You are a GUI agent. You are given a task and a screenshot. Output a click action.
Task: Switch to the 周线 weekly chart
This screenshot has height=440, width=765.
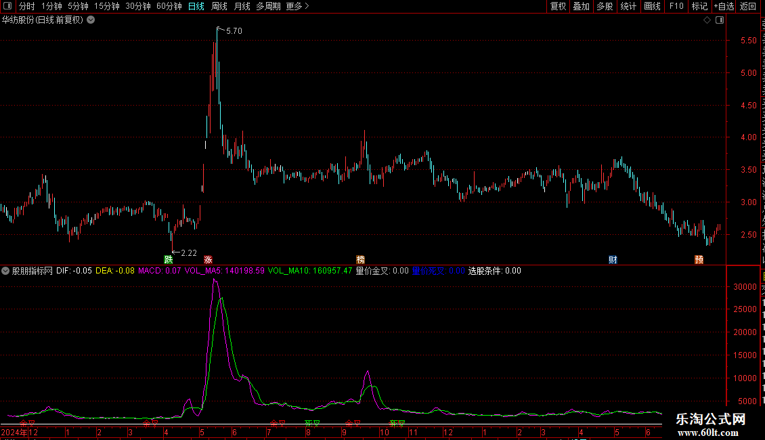point(219,6)
